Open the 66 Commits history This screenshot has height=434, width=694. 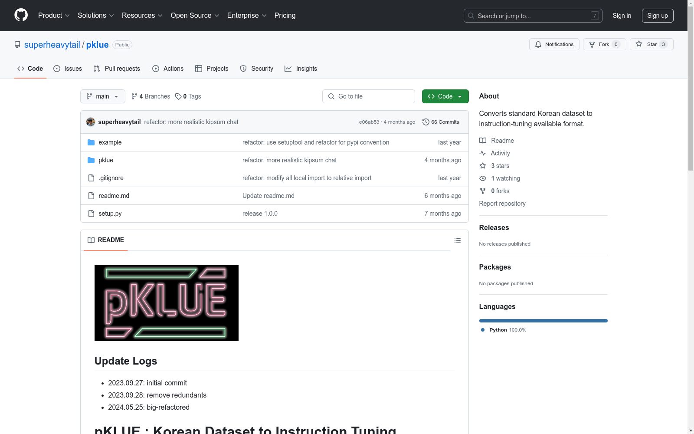coord(441,122)
